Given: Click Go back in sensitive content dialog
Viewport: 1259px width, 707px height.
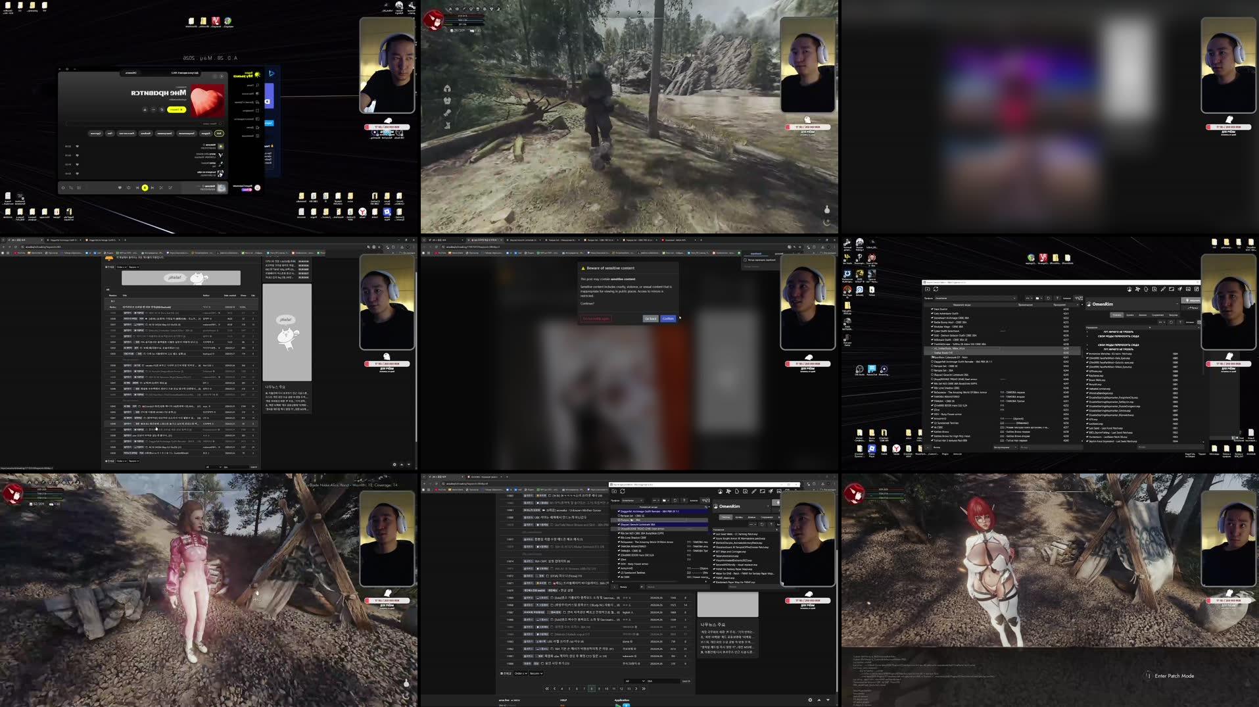Looking at the screenshot, I should click(x=650, y=318).
